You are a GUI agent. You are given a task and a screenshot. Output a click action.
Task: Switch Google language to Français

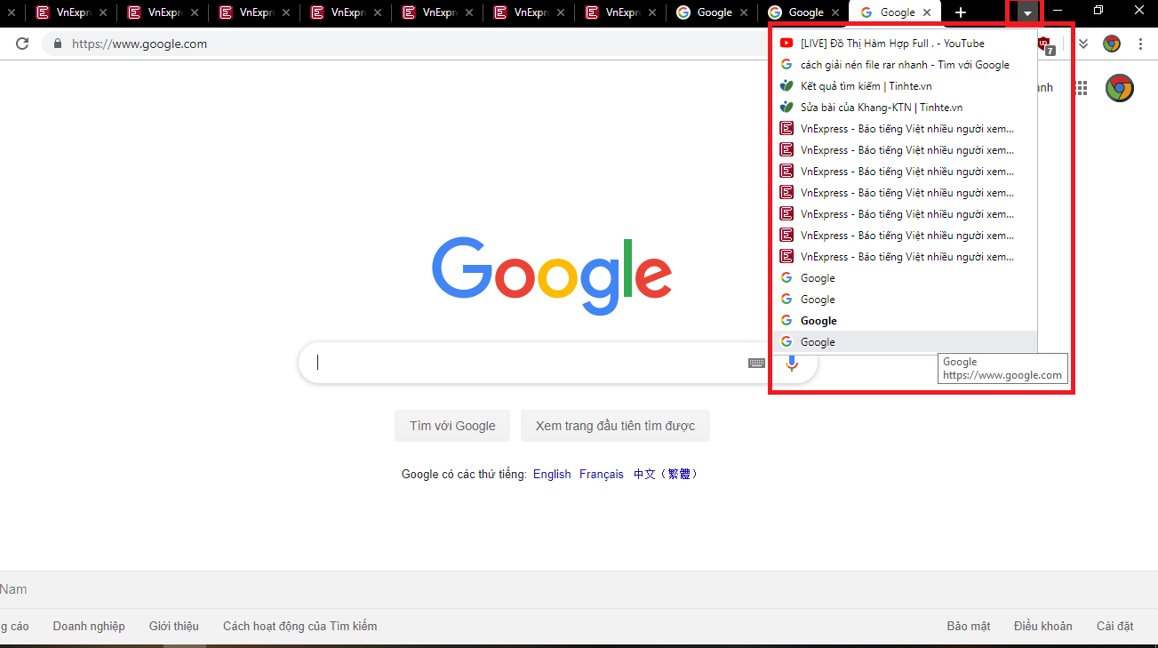pos(602,474)
